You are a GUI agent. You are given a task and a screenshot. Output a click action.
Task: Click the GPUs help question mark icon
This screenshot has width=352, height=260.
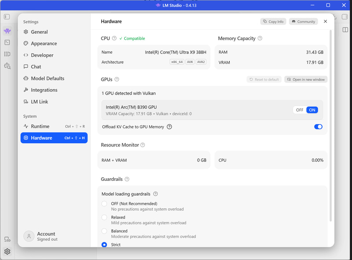117,79
